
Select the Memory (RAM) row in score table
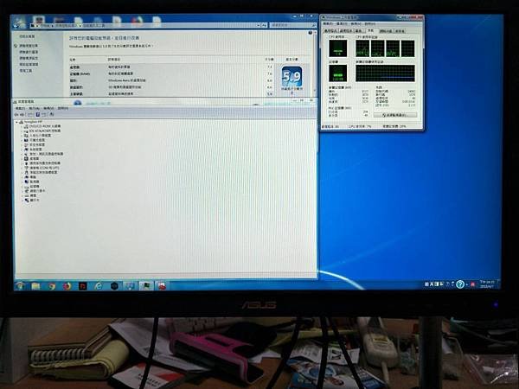pyautogui.click(x=172, y=73)
